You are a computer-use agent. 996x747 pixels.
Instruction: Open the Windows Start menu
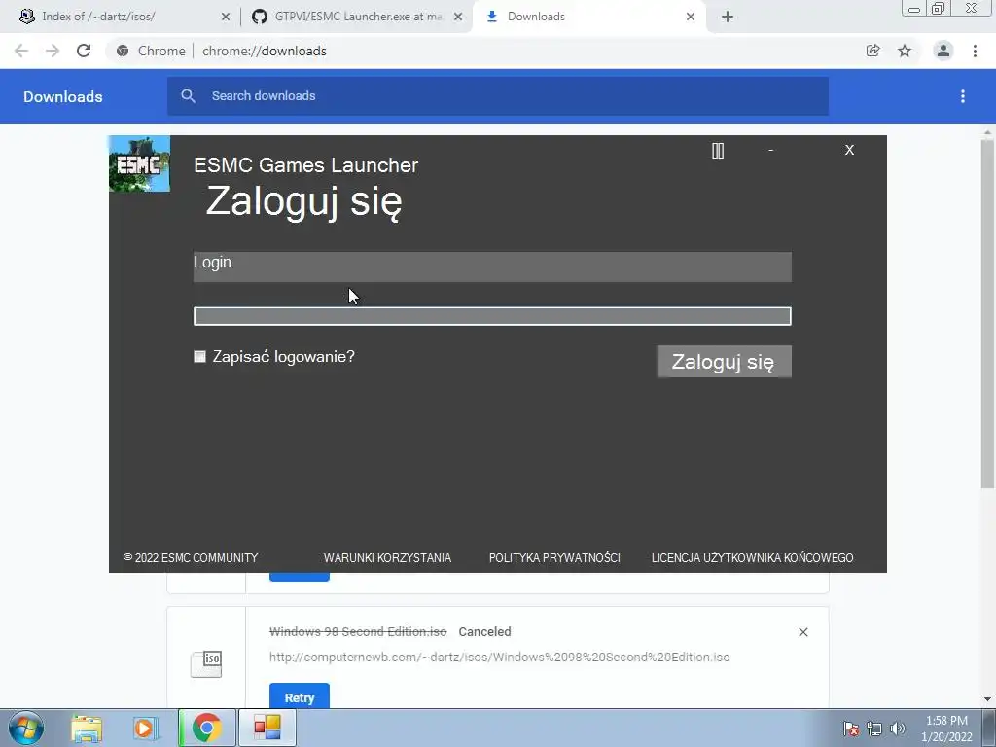point(26,728)
